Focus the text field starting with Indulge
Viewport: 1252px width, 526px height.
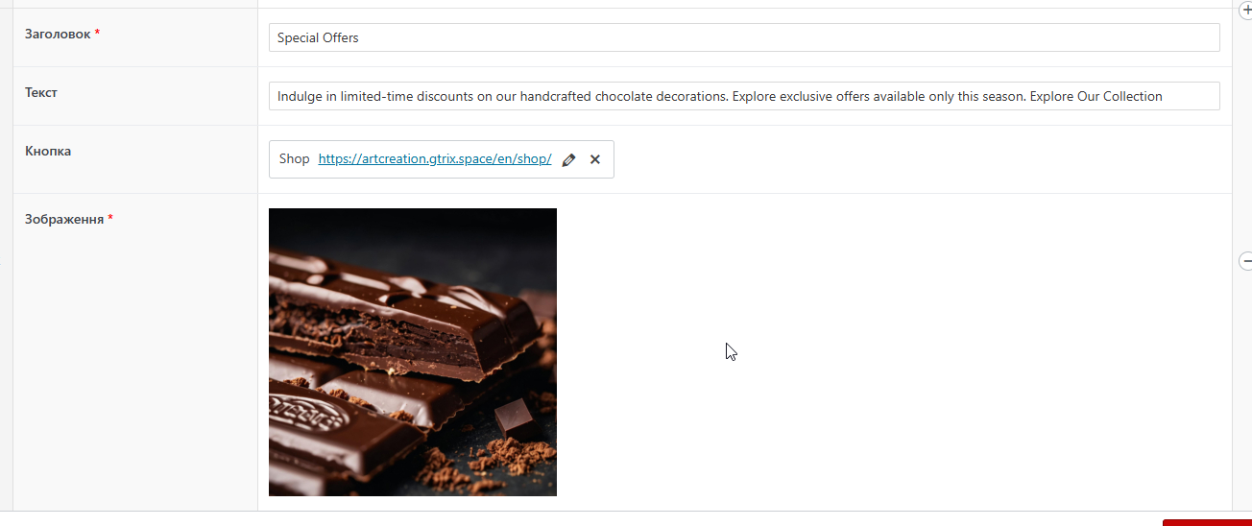[x=744, y=96]
